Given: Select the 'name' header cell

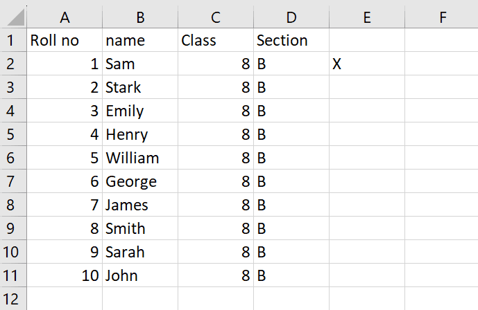Looking at the screenshot, I should point(140,40).
